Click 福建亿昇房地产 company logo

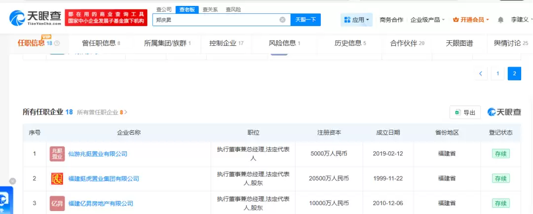(57, 203)
